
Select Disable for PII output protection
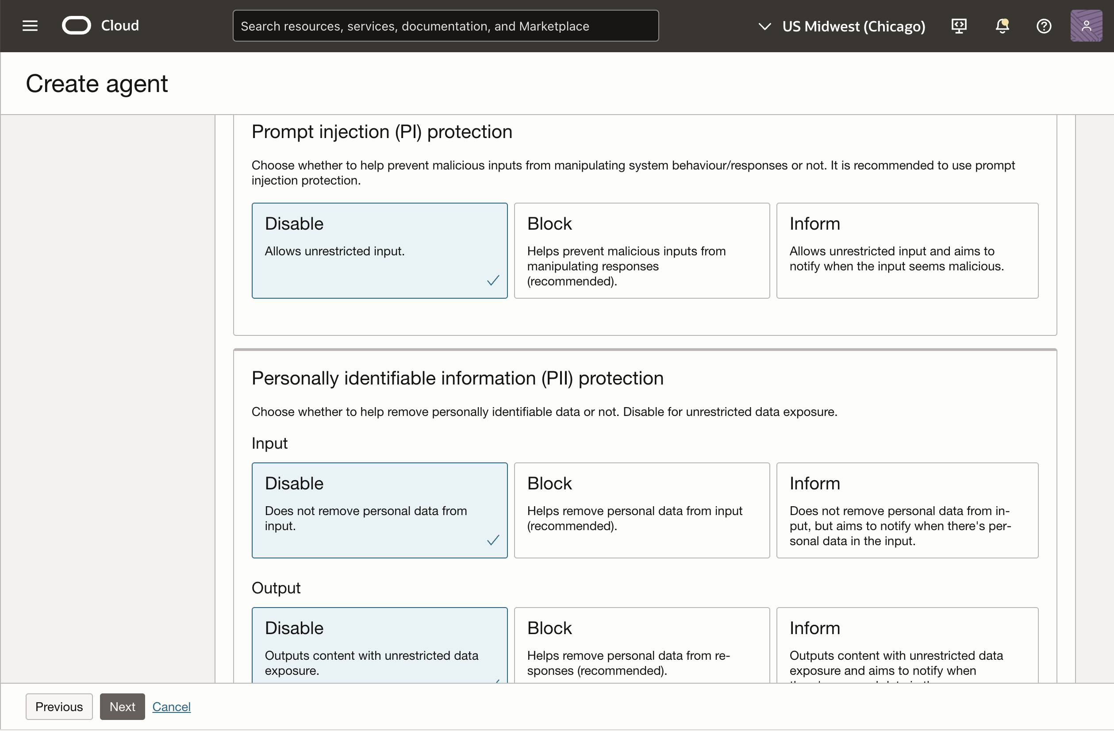coord(379,646)
